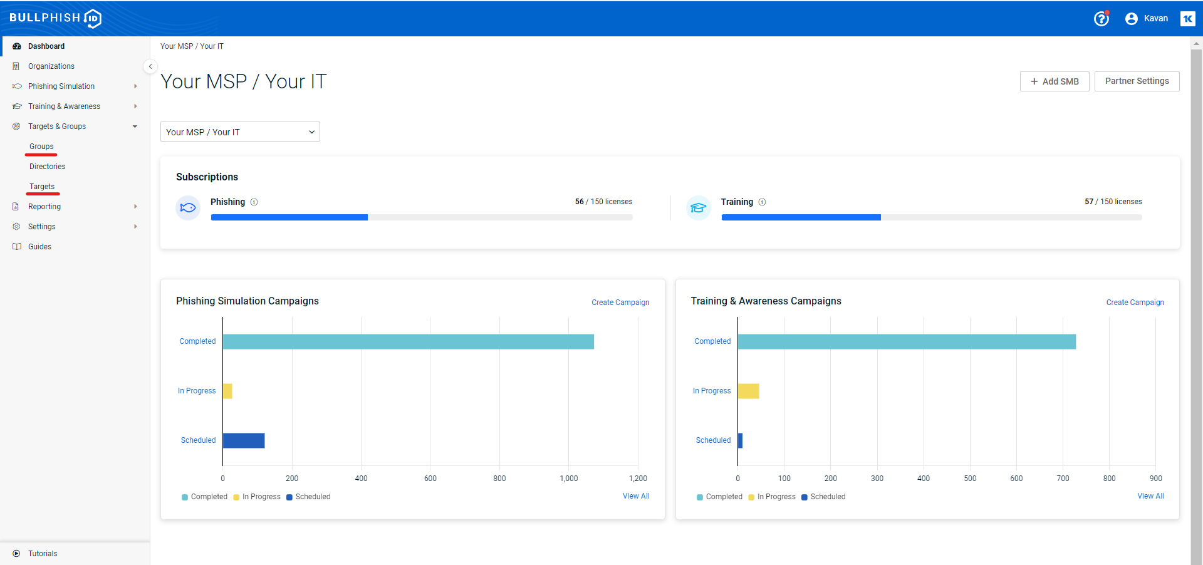Click the Targets & Groups target icon
The height and width of the screenshot is (565, 1203).
pos(16,127)
